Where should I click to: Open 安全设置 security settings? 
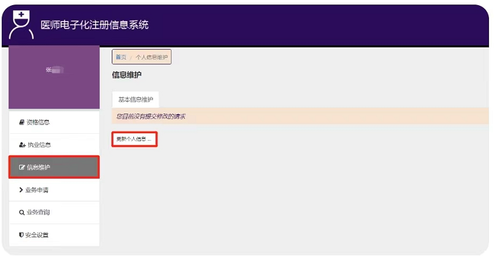coord(38,235)
